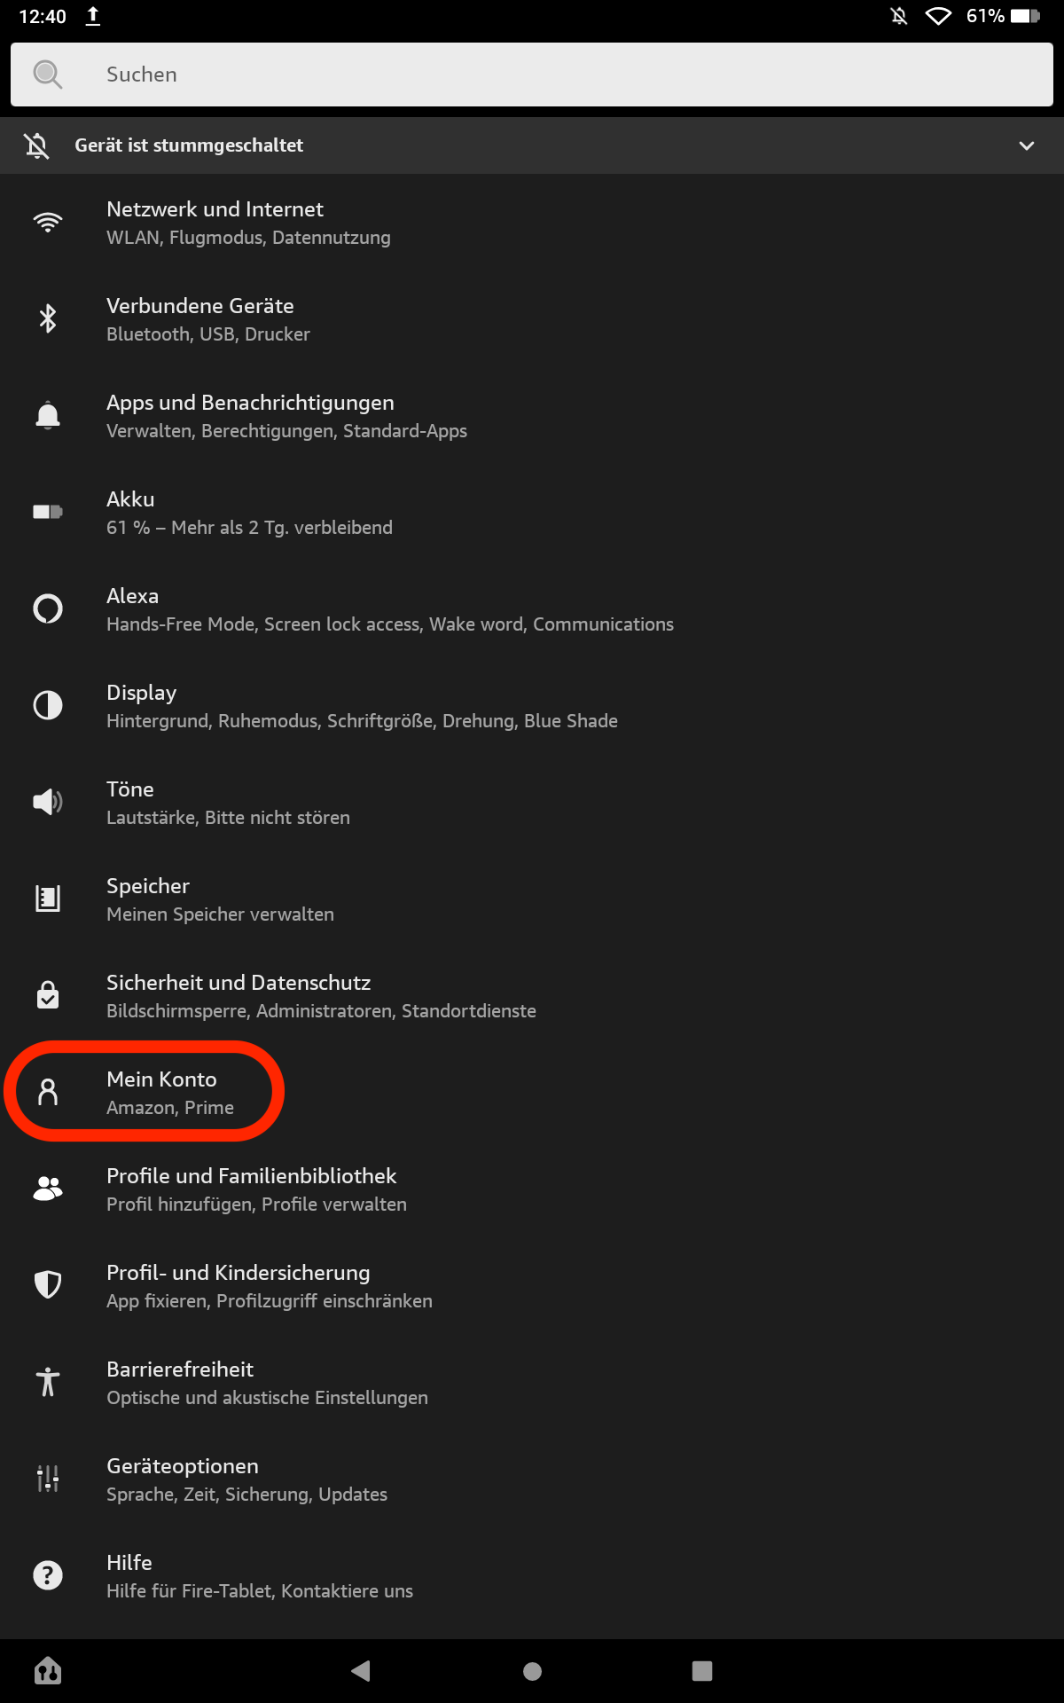Open Speicher storage settings
The image size is (1064, 1703).
click(220, 899)
